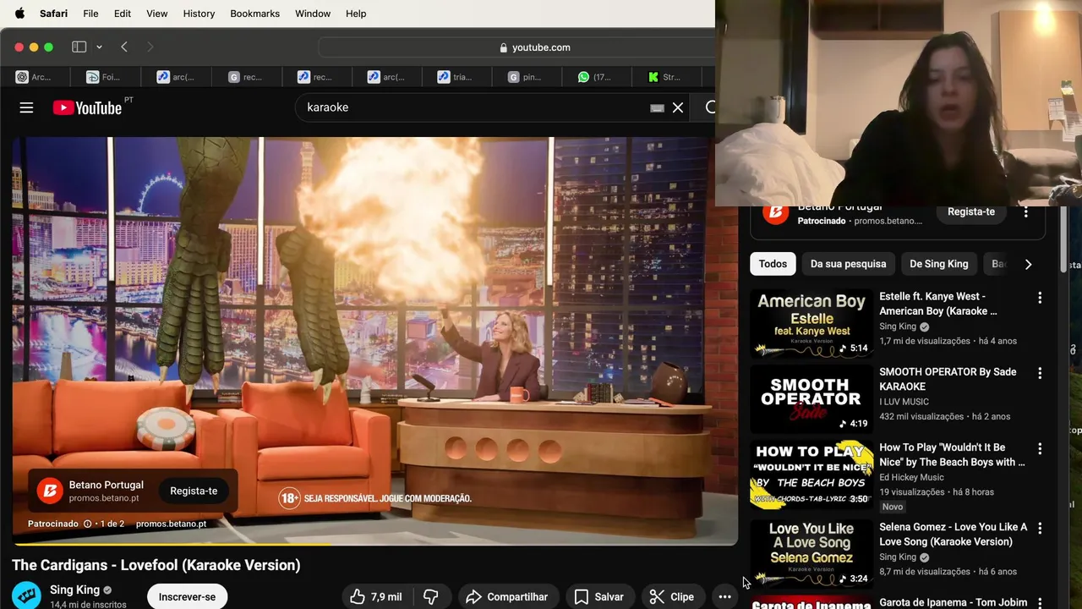The width and height of the screenshot is (1082, 609).
Task: Open options for American Boy video
Action: point(1040,298)
